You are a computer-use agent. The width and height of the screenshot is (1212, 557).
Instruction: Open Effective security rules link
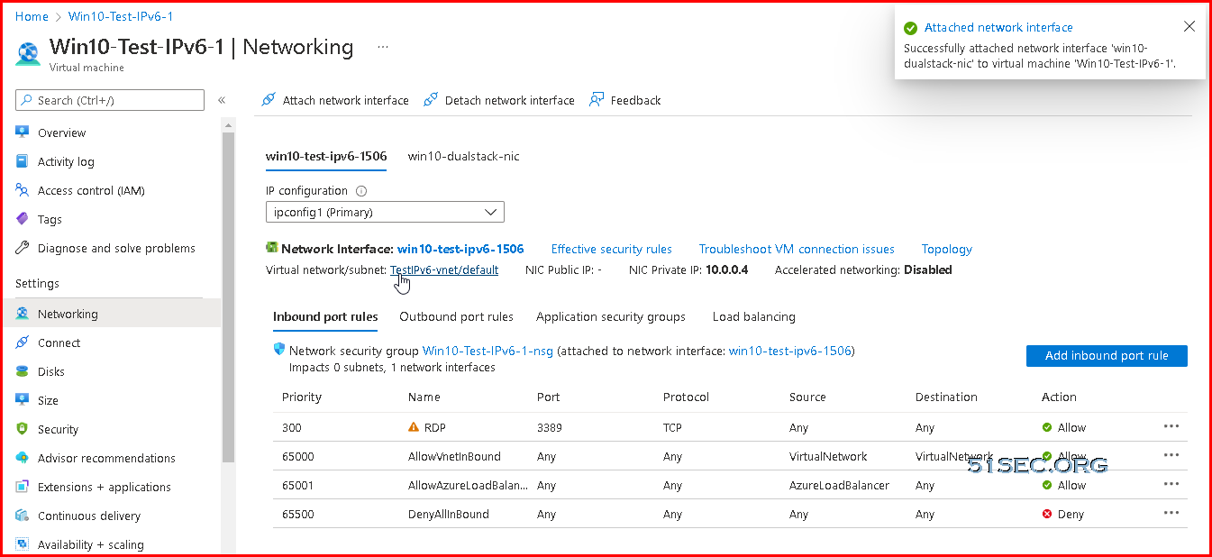[x=612, y=249]
